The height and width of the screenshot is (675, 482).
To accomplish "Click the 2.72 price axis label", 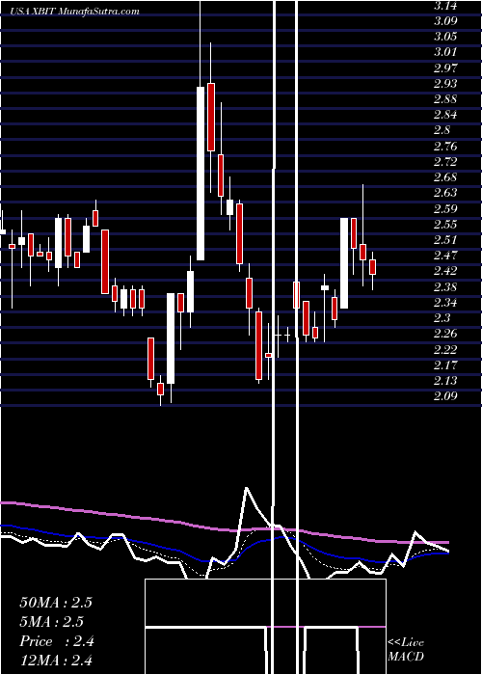I will [445, 161].
